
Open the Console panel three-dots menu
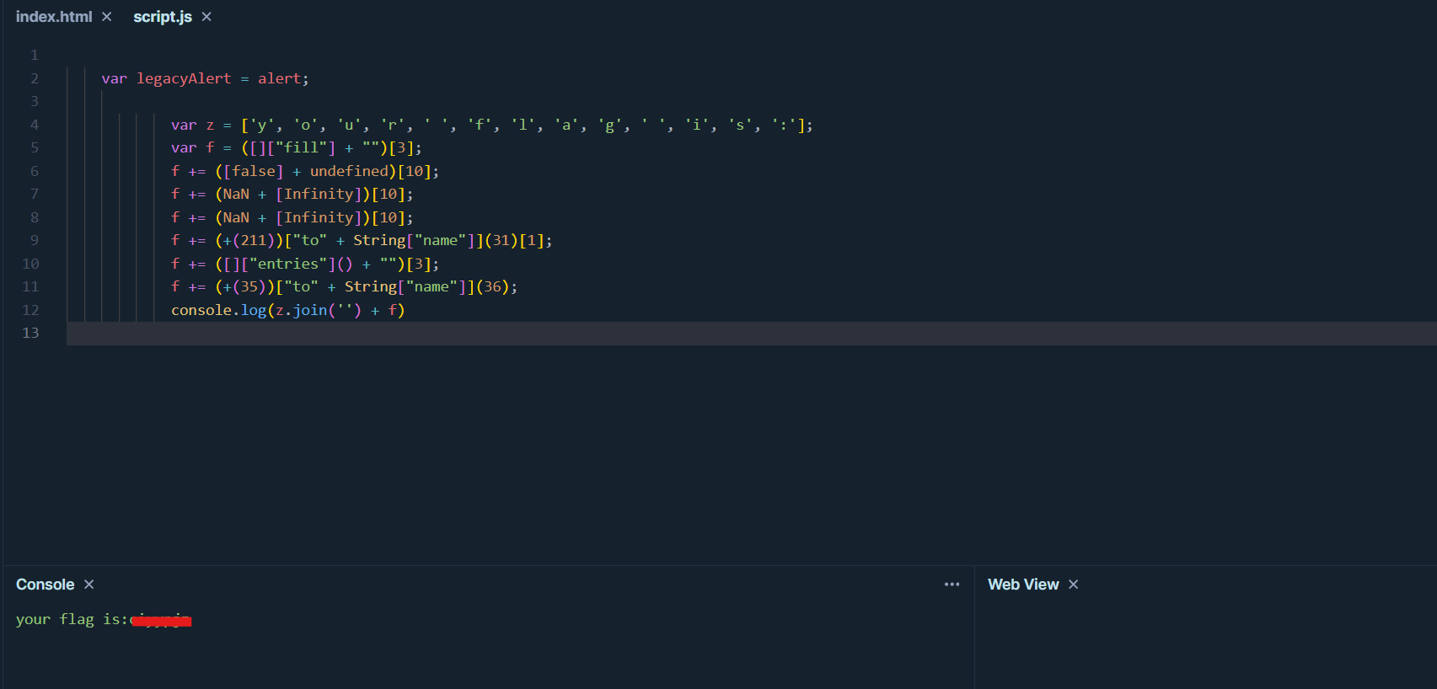pos(952,585)
